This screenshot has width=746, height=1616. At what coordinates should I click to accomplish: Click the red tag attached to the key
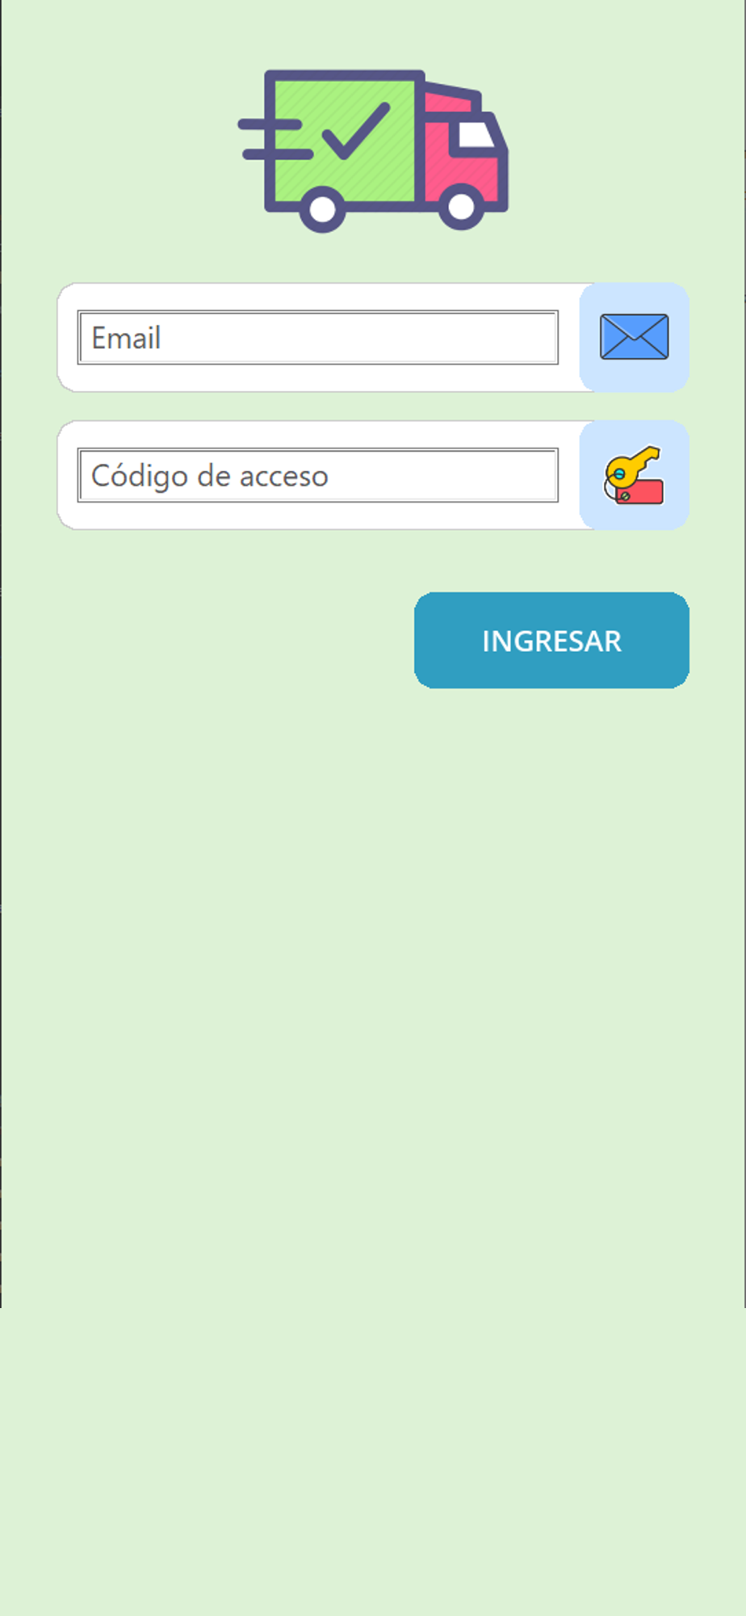click(640, 491)
